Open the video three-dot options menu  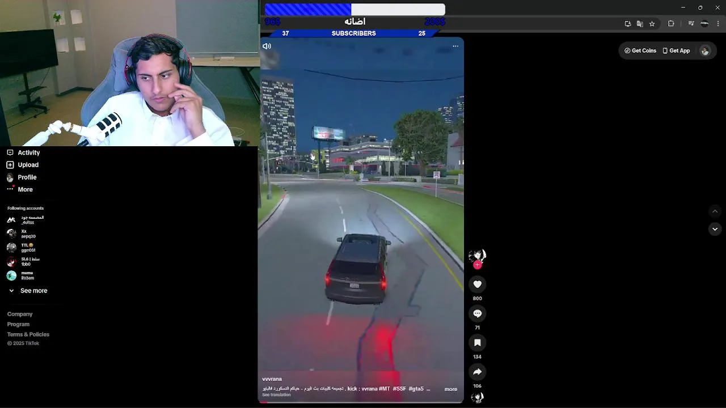[455, 46]
